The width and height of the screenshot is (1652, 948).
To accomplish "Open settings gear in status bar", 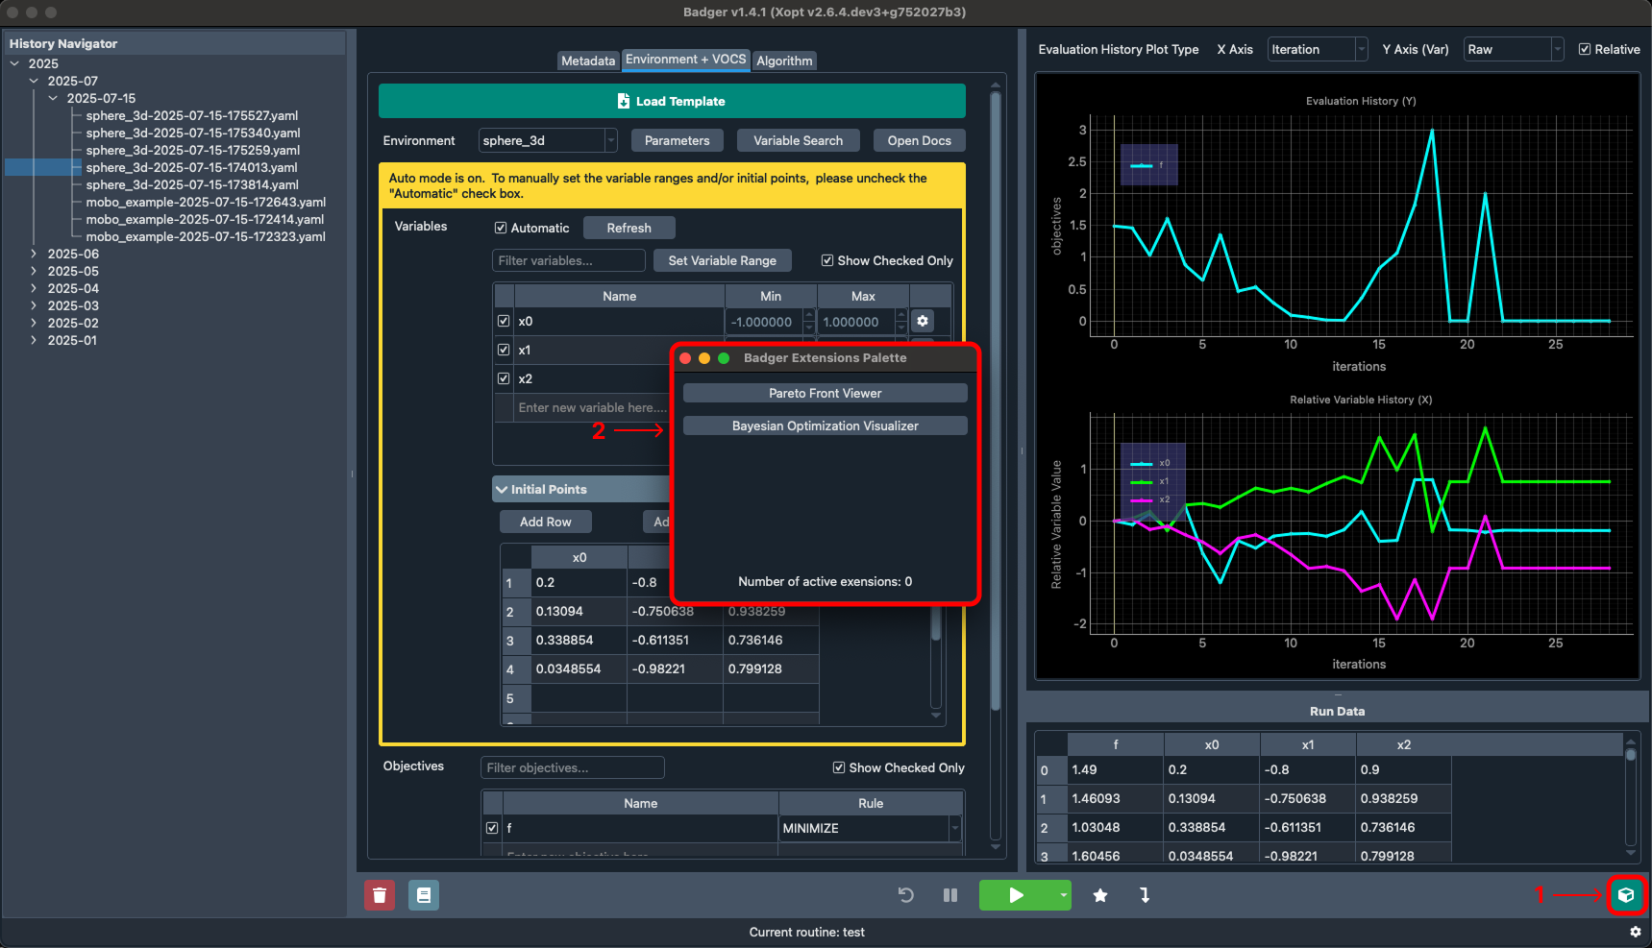I will [1636, 932].
